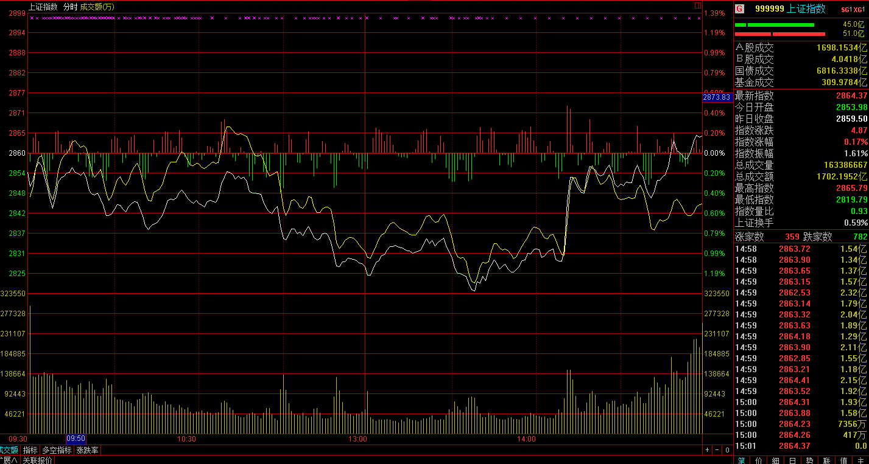This screenshot has width=869, height=464.
Task: Click the 最高指数 value 2865.79
Action: tap(851, 188)
